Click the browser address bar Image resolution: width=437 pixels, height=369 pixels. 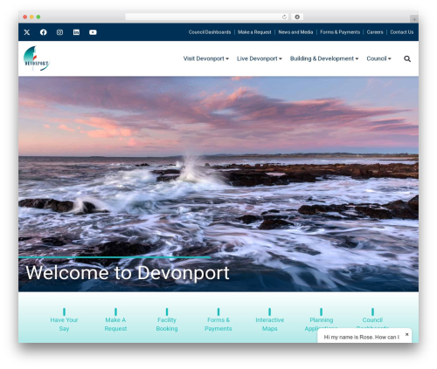pos(207,17)
